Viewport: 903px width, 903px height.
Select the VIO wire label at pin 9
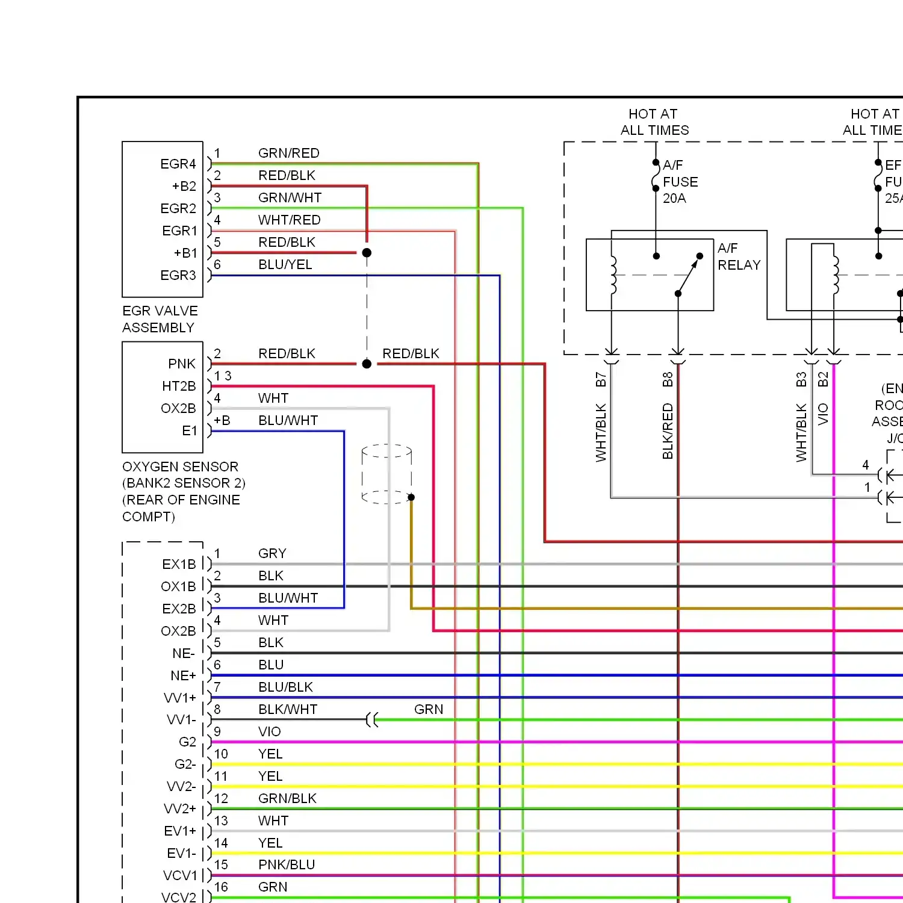pyautogui.click(x=269, y=731)
